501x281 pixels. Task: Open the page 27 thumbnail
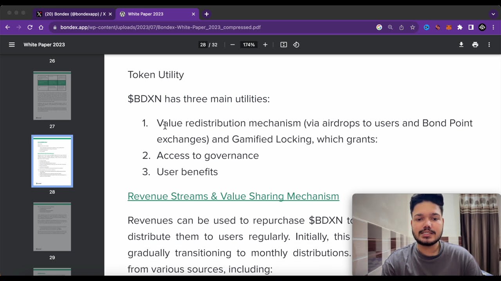[x=52, y=96]
